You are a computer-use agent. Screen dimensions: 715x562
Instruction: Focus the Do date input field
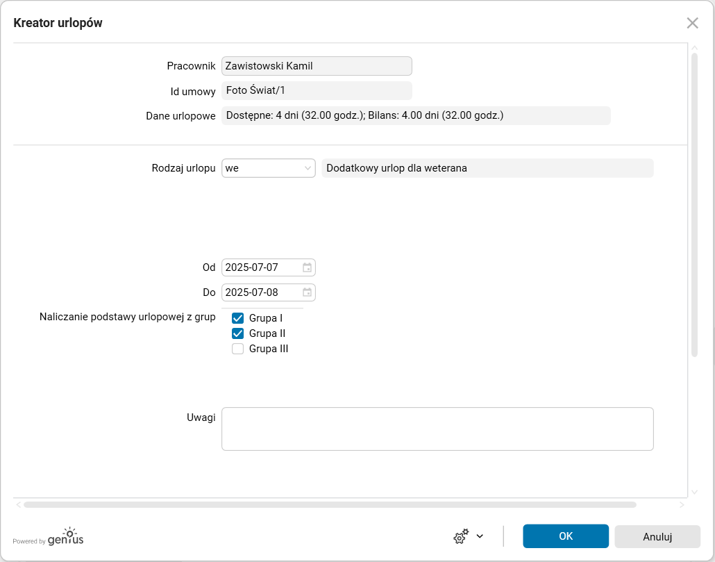(262, 292)
